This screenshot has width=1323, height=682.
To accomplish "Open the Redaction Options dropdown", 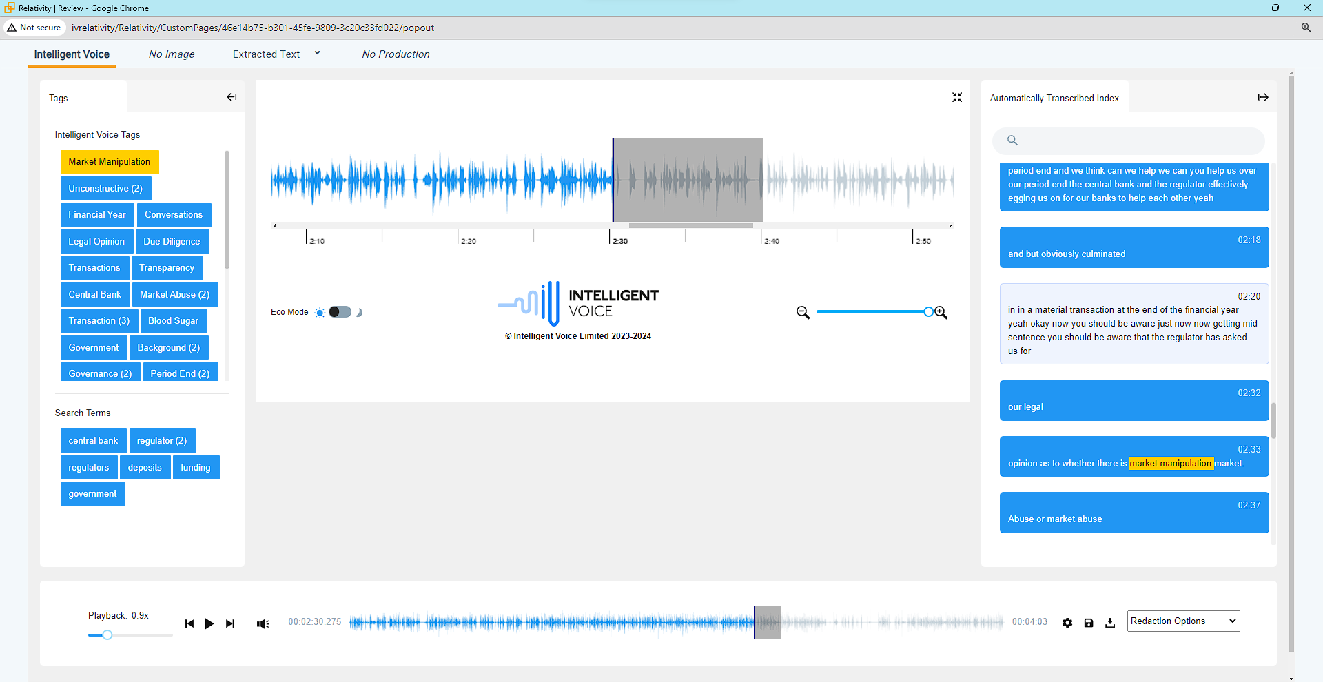I will click(1183, 621).
